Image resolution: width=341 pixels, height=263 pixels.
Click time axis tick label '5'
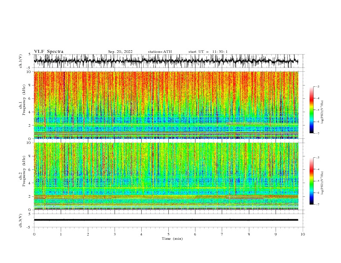168,234
